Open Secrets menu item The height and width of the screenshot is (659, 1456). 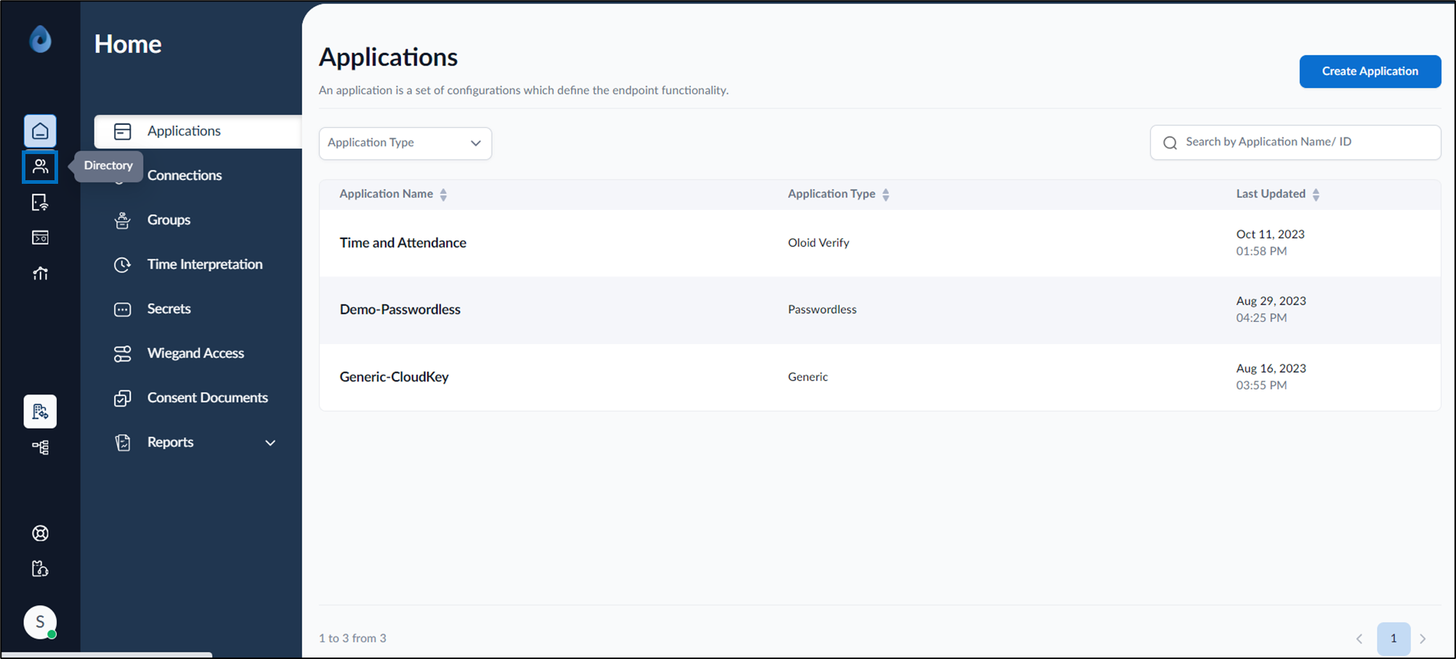169,309
